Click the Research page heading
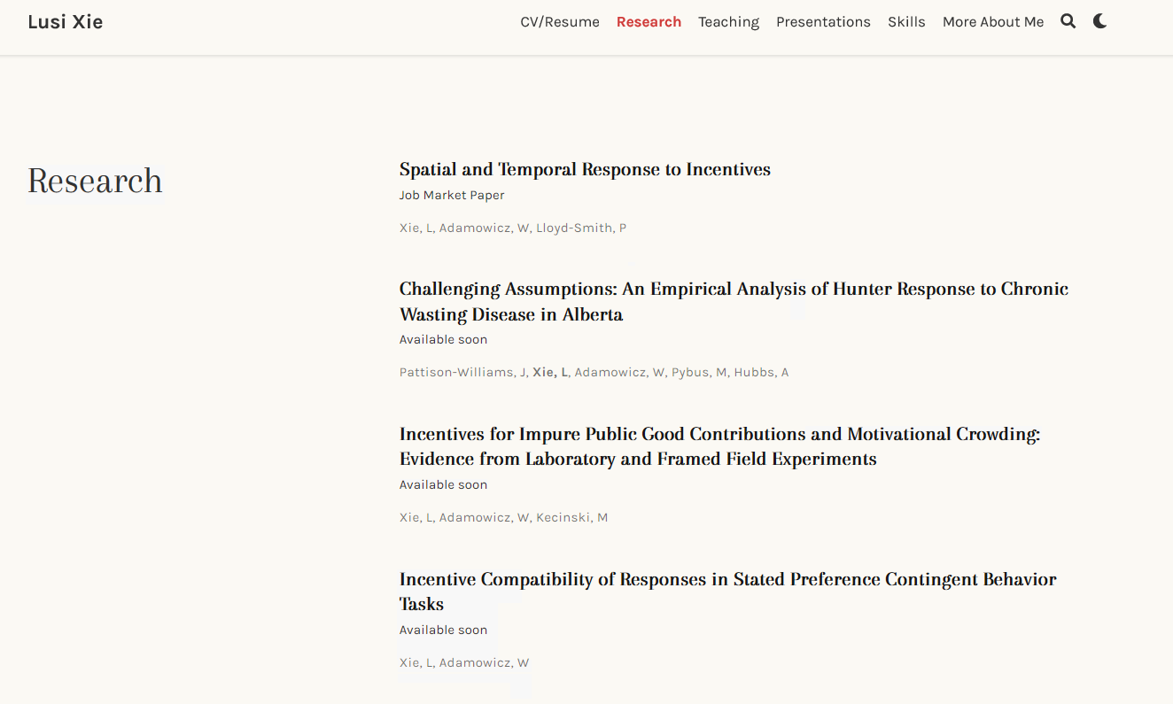This screenshot has width=1173, height=704. tap(95, 181)
